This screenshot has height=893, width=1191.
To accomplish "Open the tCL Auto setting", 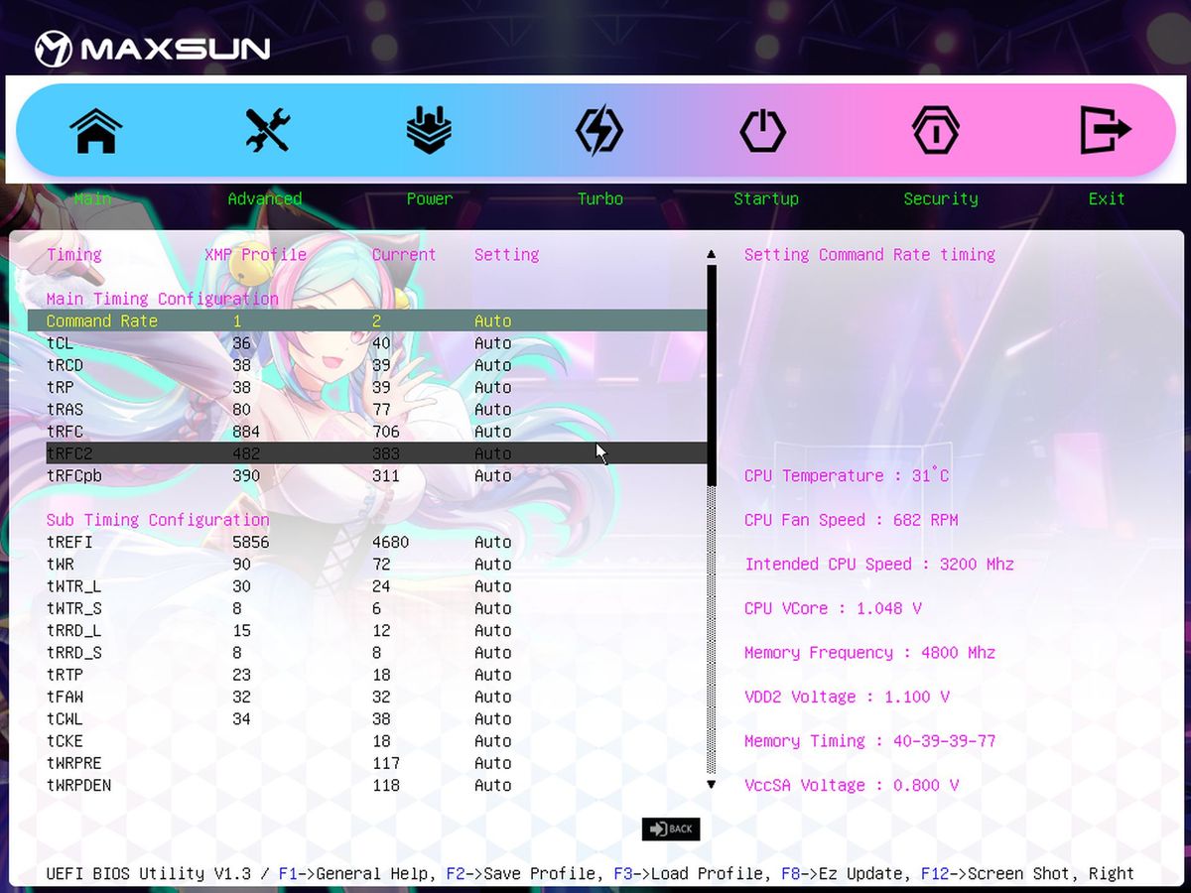I will (493, 343).
